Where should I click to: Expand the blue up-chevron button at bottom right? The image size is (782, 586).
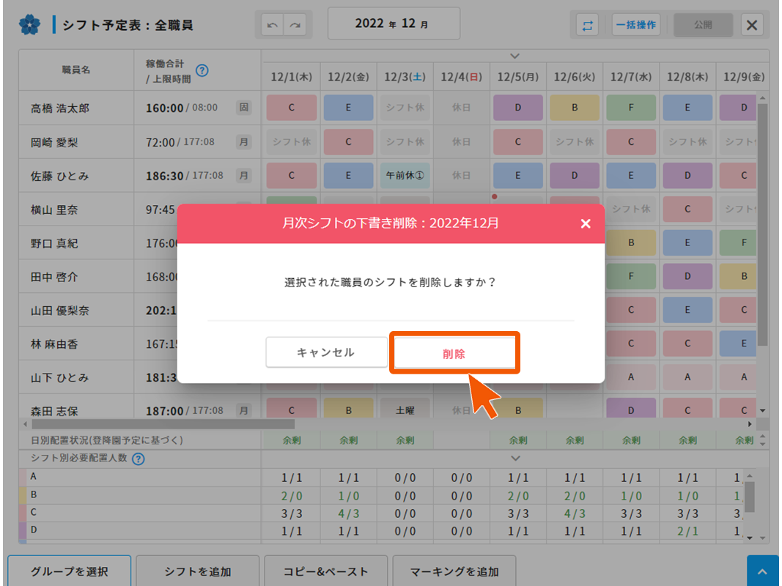762,571
